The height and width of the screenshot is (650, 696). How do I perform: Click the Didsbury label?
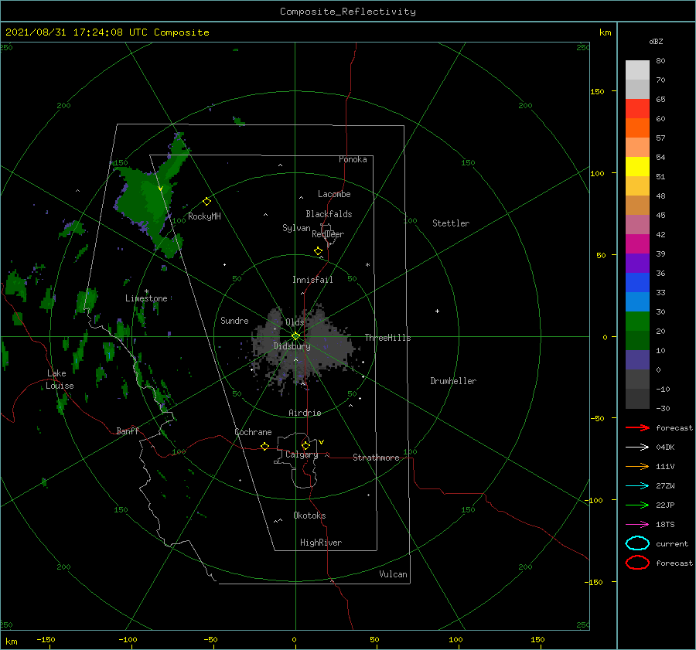pos(292,346)
